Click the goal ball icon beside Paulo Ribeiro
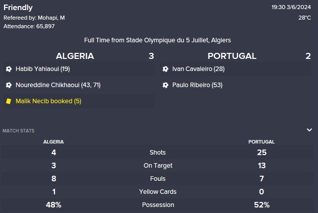 [165, 85]
